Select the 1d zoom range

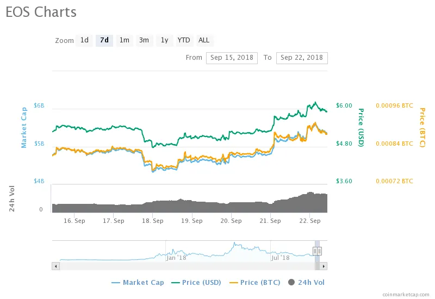click(84, 40)
